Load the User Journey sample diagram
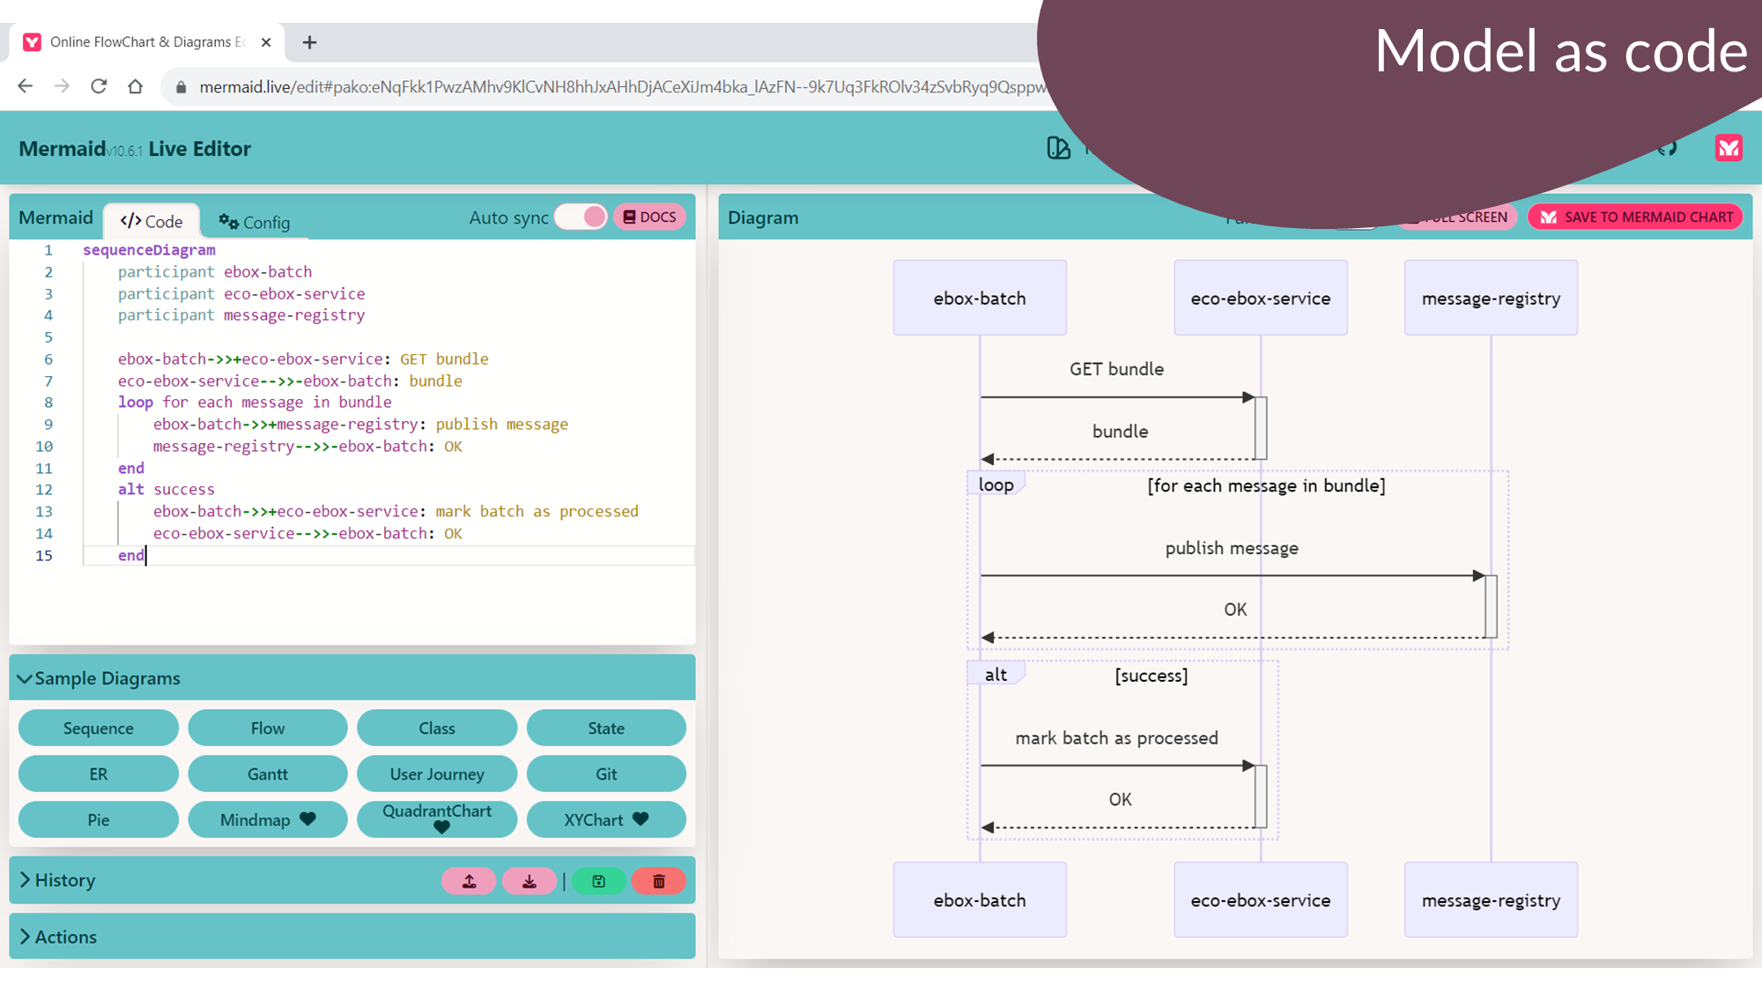 click(x=437, y=774)
